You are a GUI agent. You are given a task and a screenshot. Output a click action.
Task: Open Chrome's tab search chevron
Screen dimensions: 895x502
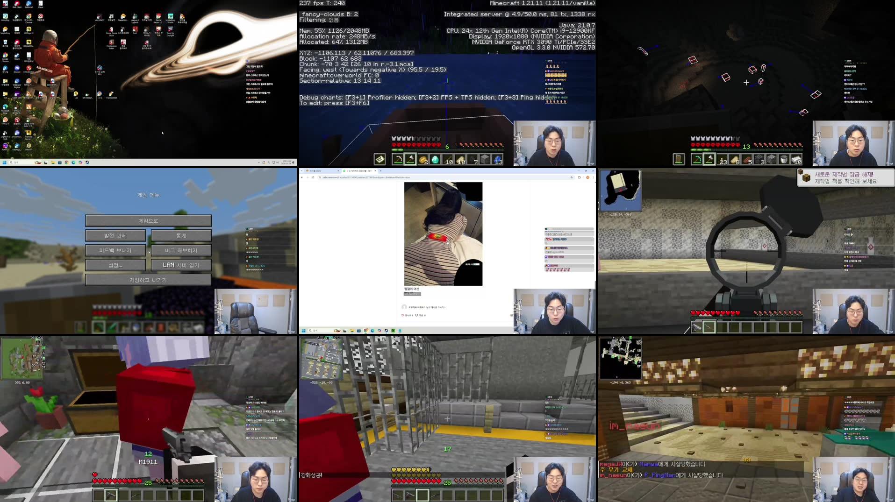[x=301, y=171]
